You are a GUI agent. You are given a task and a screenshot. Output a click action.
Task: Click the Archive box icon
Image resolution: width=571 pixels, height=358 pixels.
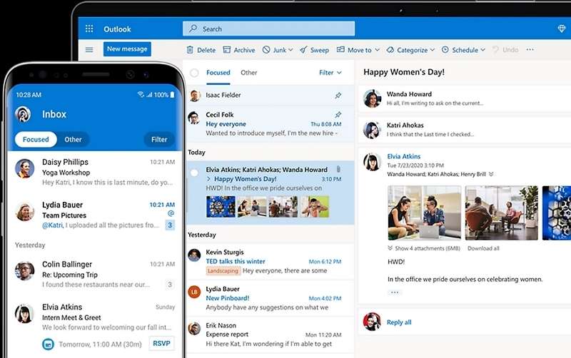coord(227,50)
